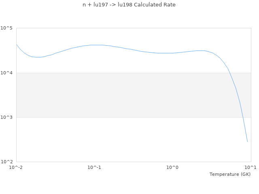Click the blue curve's lowest endpoint at bottom right
The height and width of the screenshot is (194, 259).
247,141
